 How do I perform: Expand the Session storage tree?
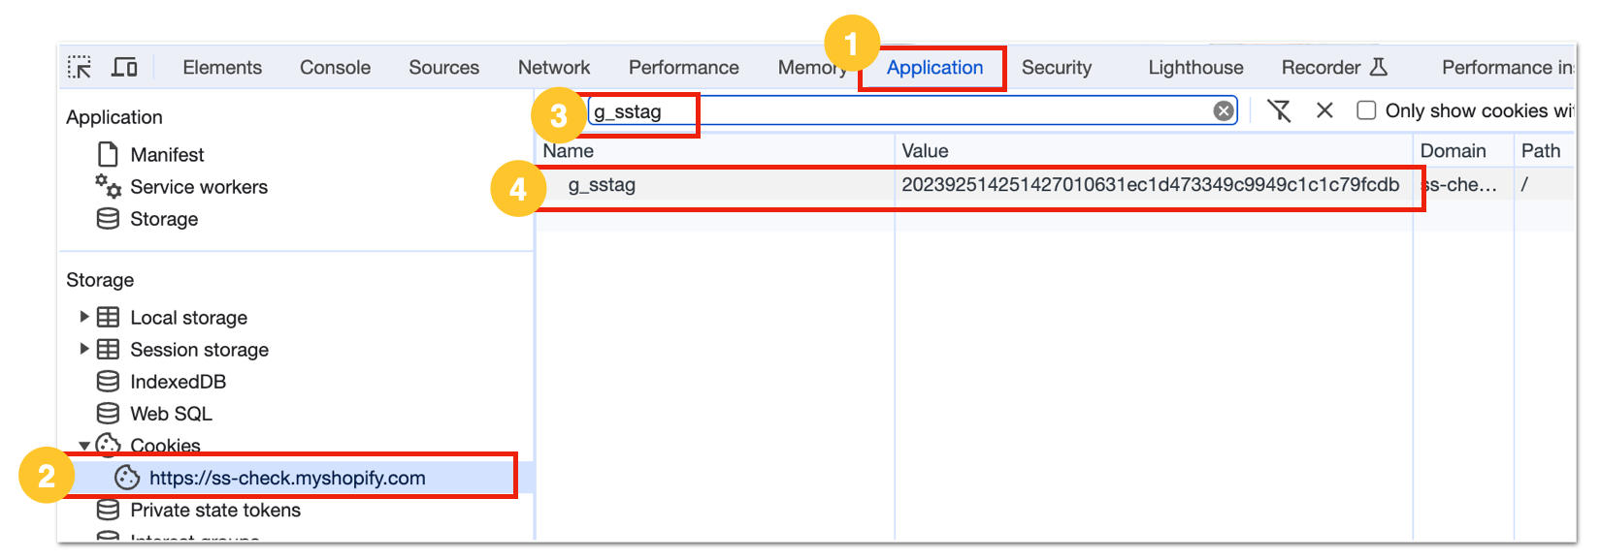point(84,349)
